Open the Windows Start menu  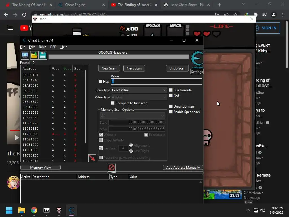[9, 210]
